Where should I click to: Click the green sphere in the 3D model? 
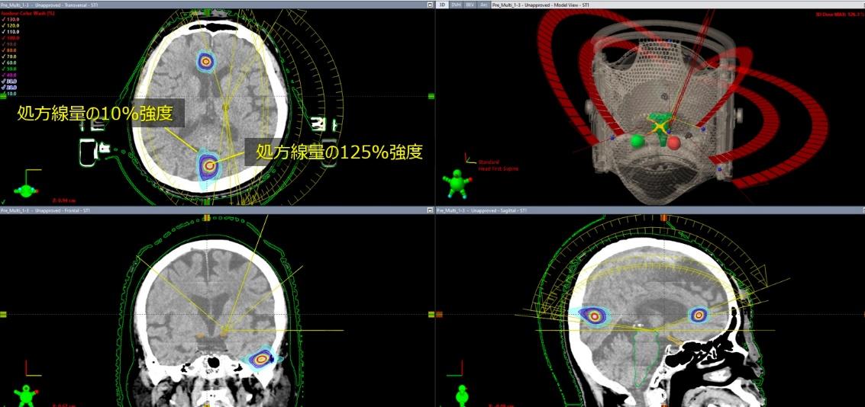point(636,141)
